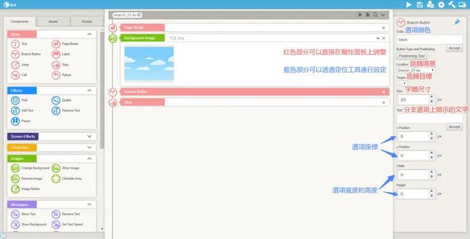Decrease the y Position stepper
The image size is (470, 239).
pos(431,158)
